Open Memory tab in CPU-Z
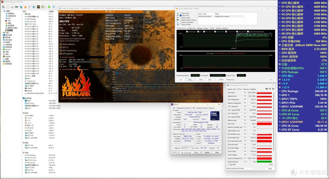 188,108
